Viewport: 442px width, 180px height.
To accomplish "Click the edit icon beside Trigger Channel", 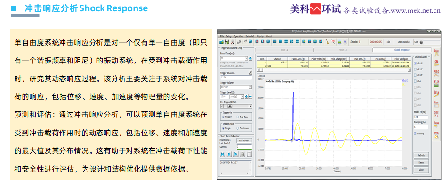I will 250,73.
